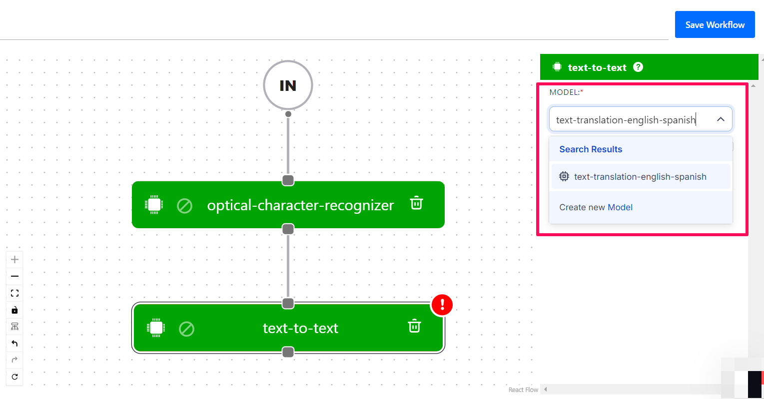Undo the last workflow change
This screenshot has width=764, height=399.
[x=14, y=343]
